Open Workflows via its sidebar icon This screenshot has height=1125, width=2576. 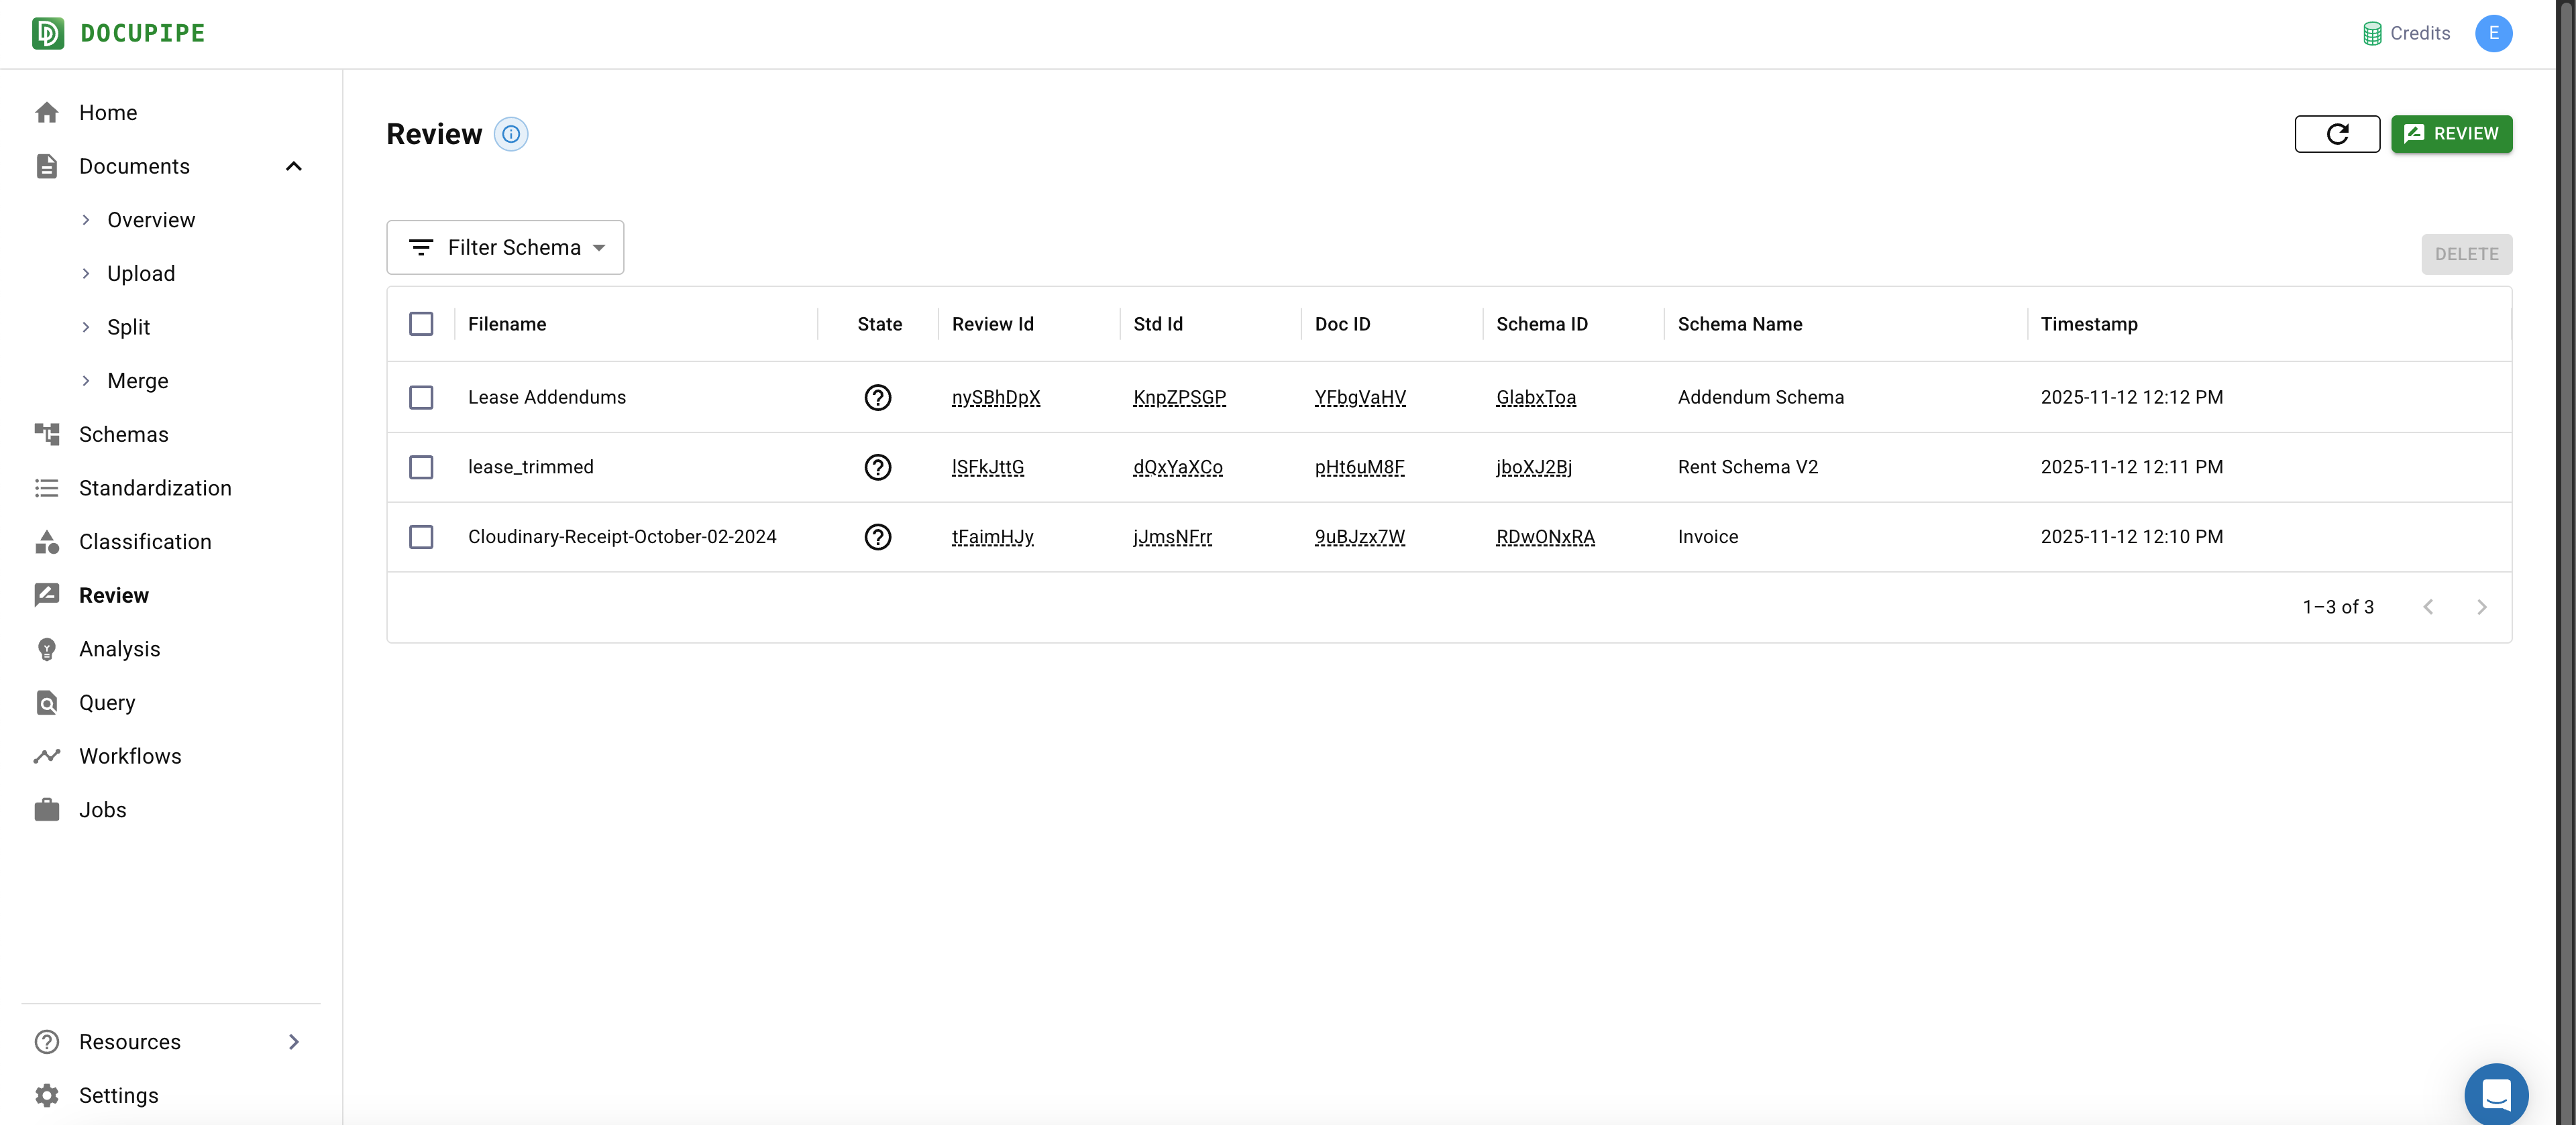[47, 756]
